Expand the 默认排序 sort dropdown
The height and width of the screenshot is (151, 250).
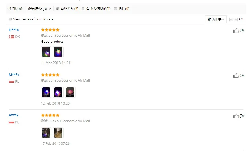pyautogui.click(x=216, y=19)
